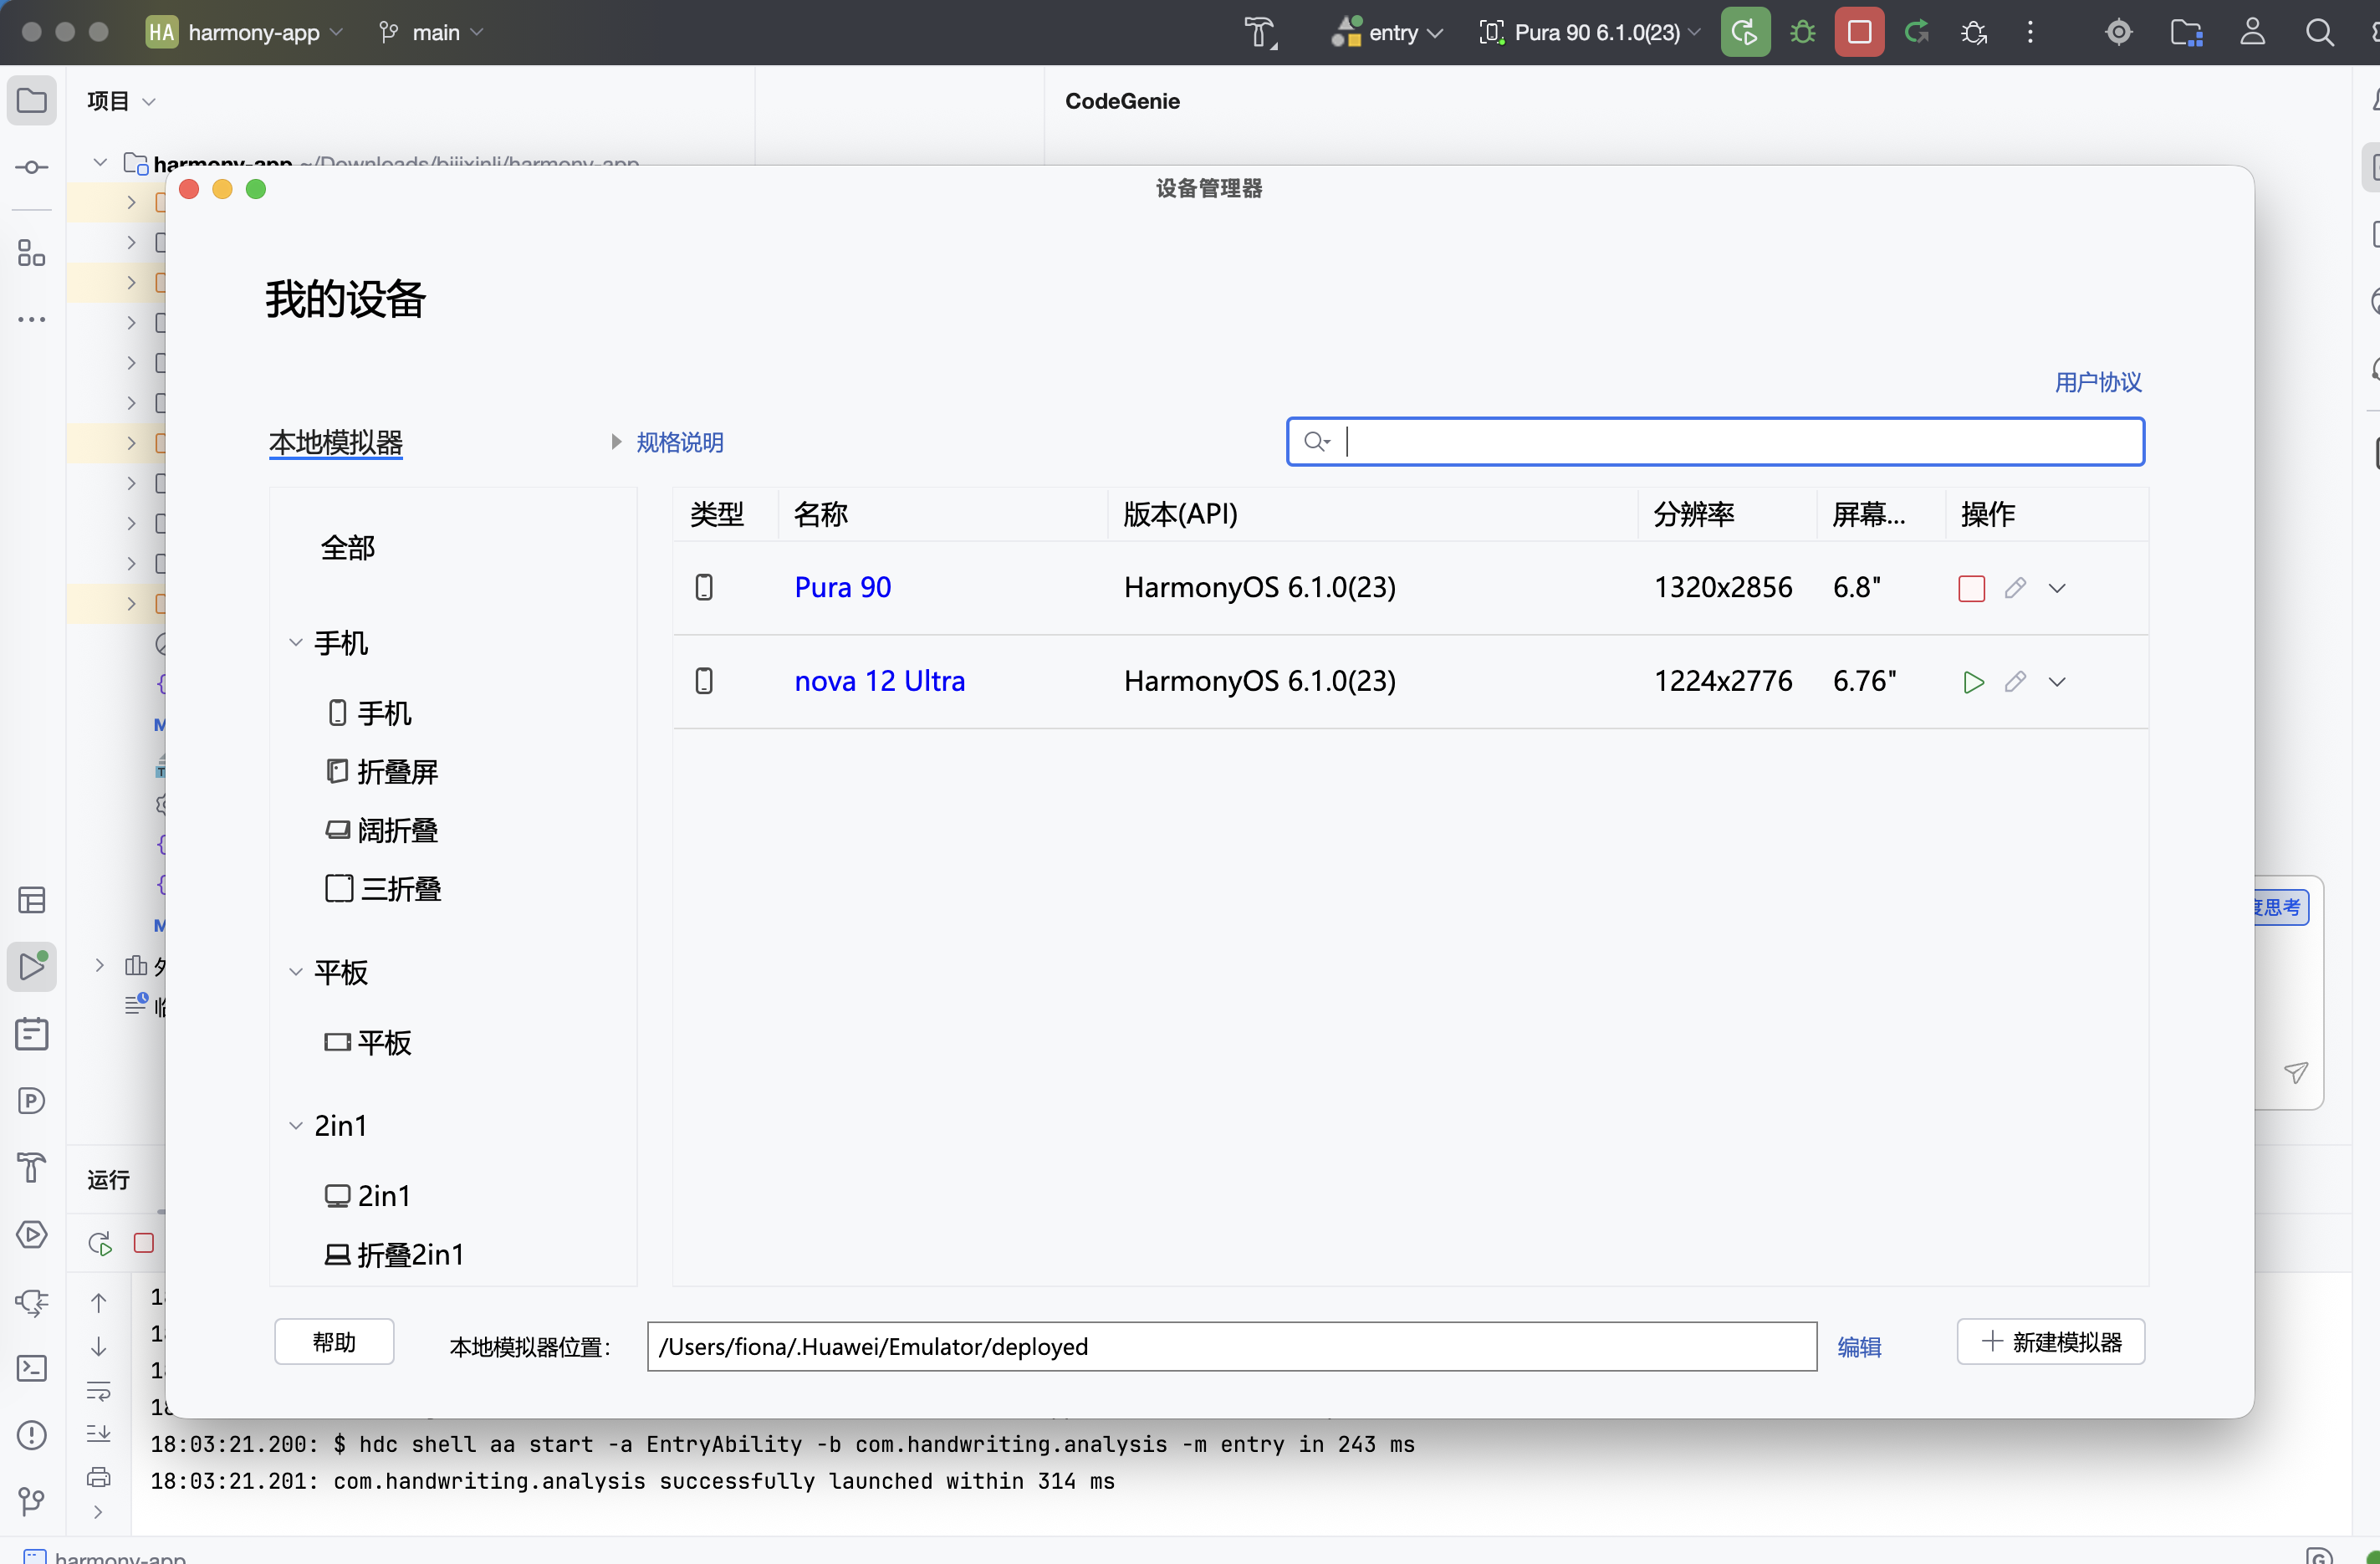This screenshot has height=1564, width=2380.
Task: Start the nova 12 Ultra emulator
Action: coord(1973,682)
